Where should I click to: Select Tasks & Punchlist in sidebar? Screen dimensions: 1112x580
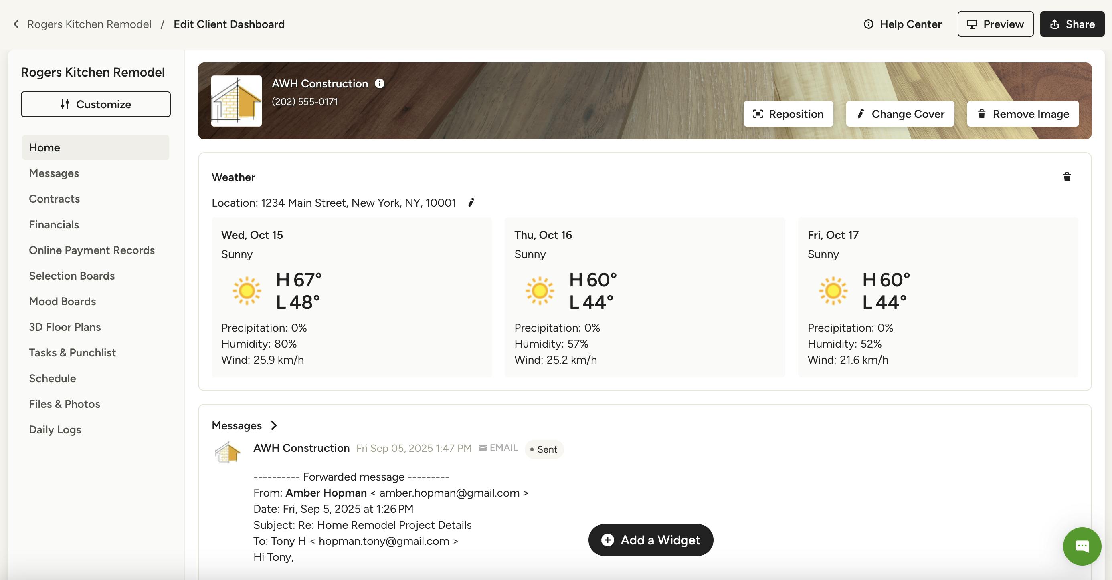72,352
